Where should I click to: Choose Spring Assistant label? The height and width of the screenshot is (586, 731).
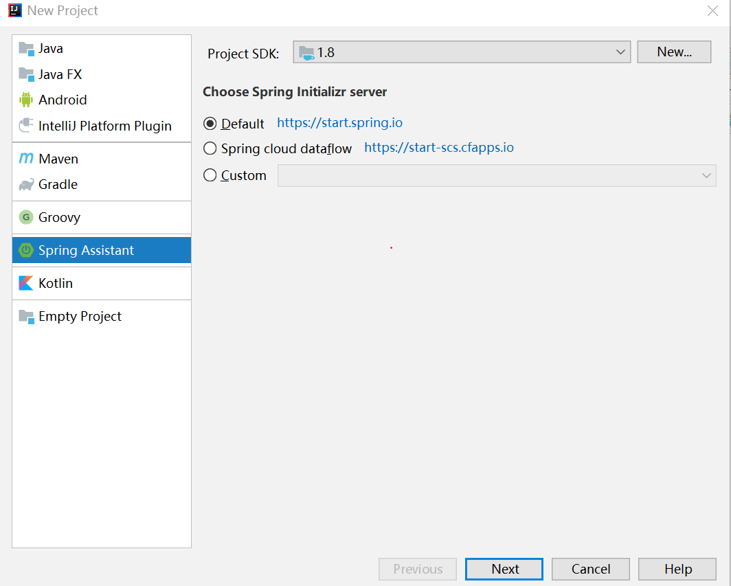click(x=87, y=250)
